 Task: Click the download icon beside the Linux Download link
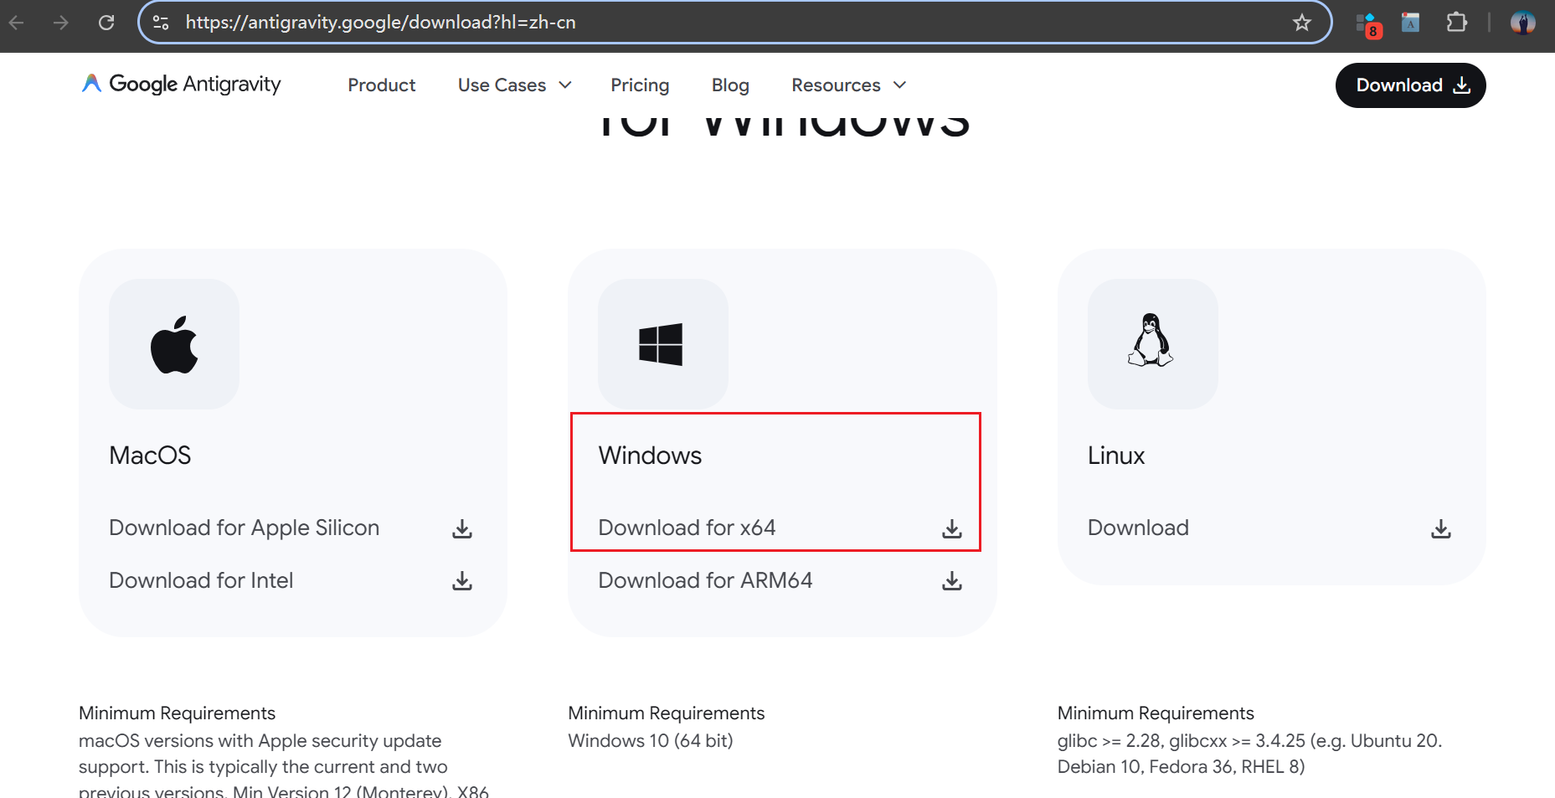pos(1440,528)
